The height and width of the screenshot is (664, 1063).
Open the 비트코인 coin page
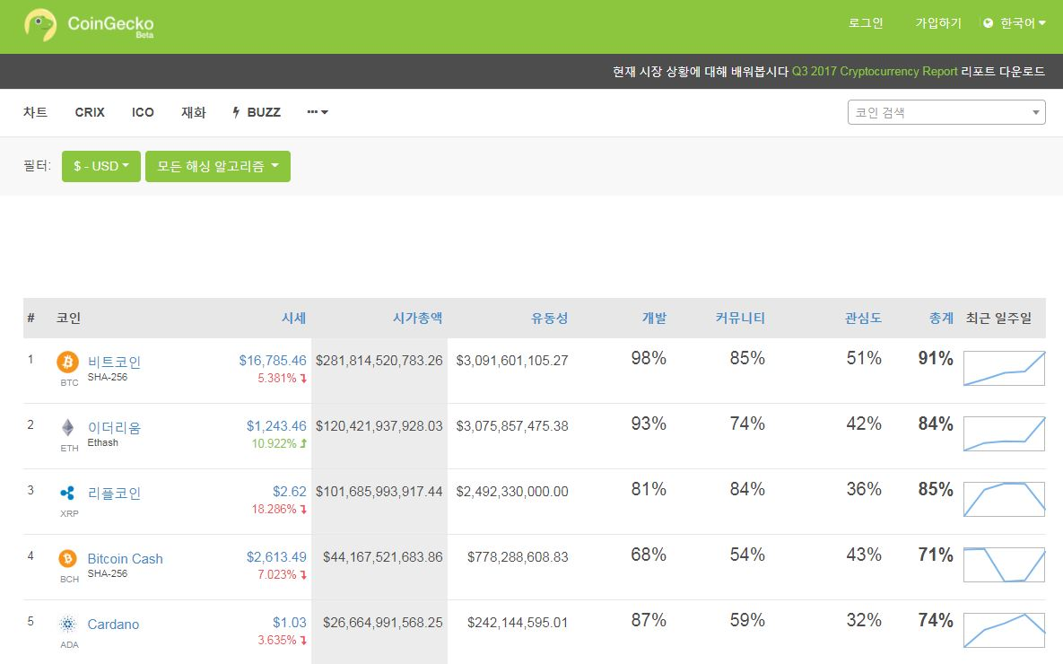pyautogui.click(x=114, y=362)
